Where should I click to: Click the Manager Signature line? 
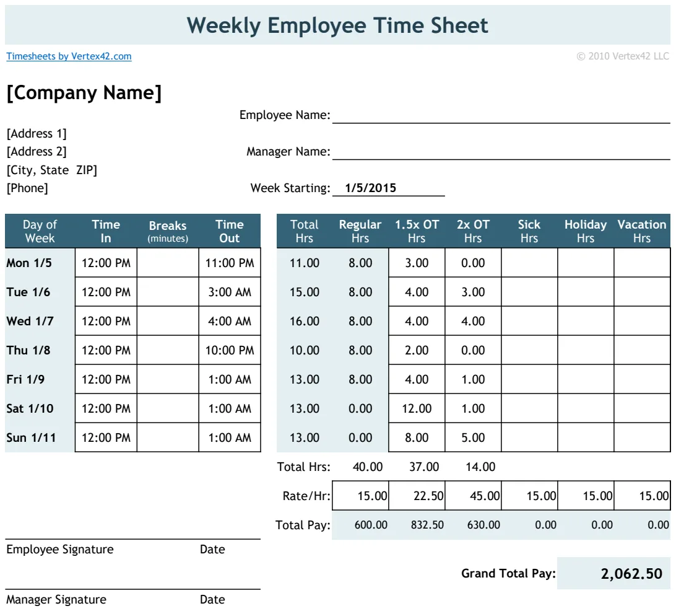coord(132,589)
